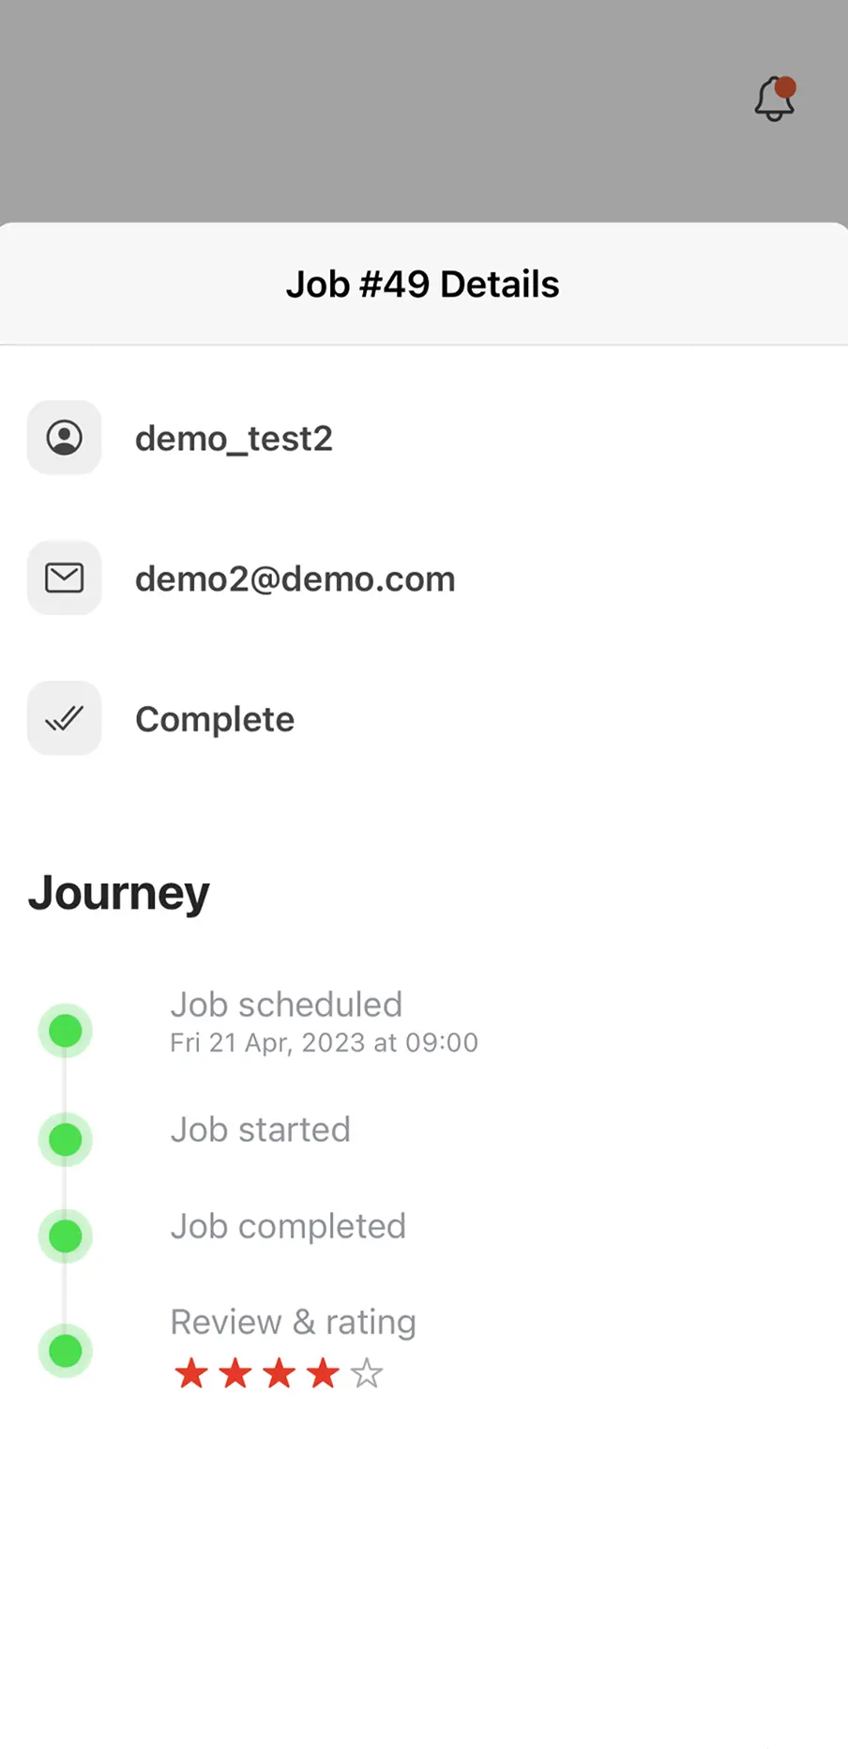The height and width of the screenshot is (1749, 848).
Task: Tap the Journey section heading
Action: (x=119, y=893)
